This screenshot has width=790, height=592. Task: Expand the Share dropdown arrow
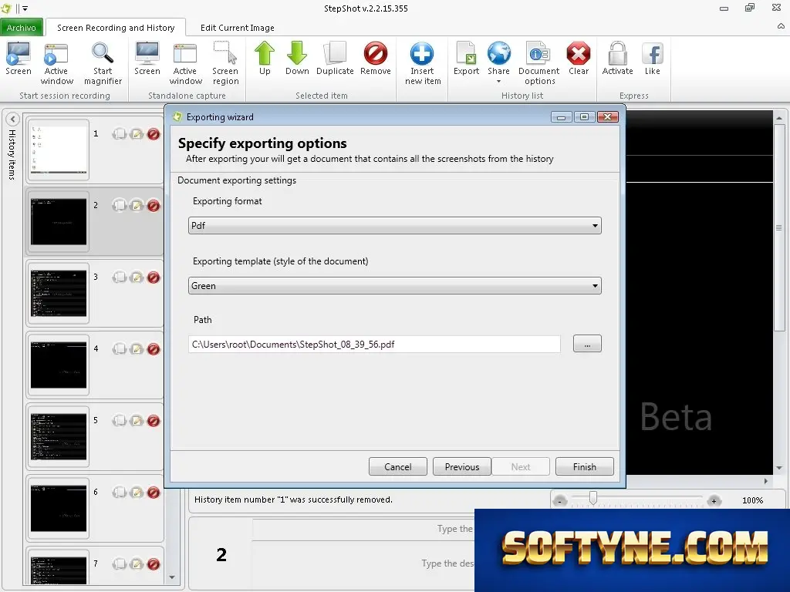(498, 81)
